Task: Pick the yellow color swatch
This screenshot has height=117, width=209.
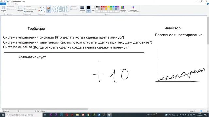Action: coord(109,6)
